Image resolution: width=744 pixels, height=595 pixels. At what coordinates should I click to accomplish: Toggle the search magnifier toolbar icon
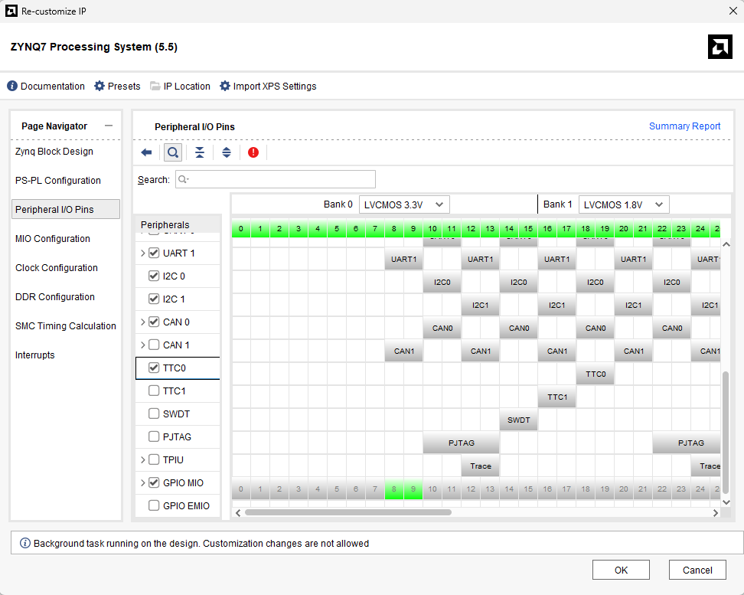pos(173,152)
